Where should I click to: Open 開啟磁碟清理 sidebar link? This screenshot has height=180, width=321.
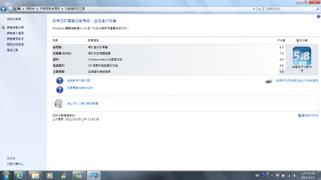pyautogui.click(x=15, y=44)
